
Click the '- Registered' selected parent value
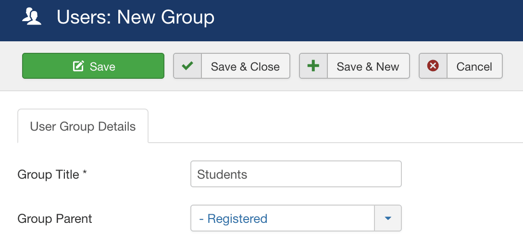point(233,219)
